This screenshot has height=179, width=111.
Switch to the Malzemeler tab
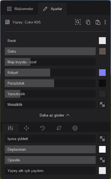click(x=20, y=9)
